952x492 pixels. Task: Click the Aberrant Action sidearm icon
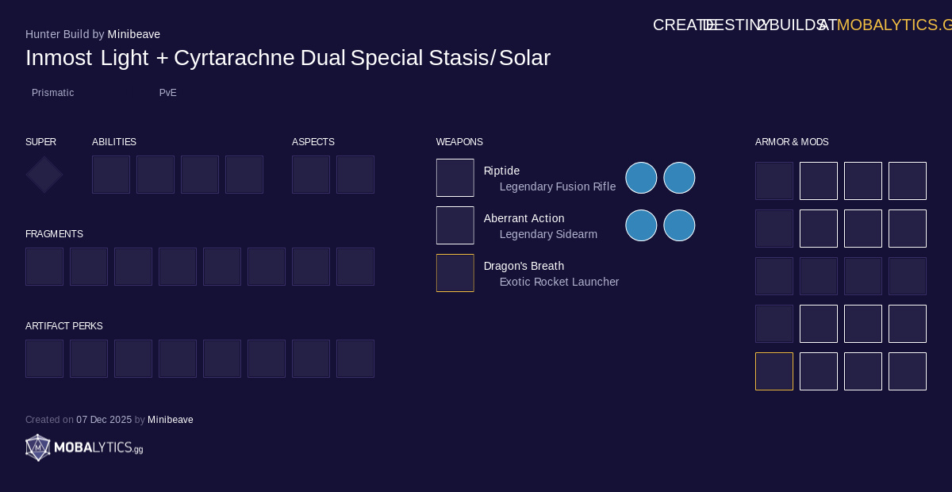455,225
